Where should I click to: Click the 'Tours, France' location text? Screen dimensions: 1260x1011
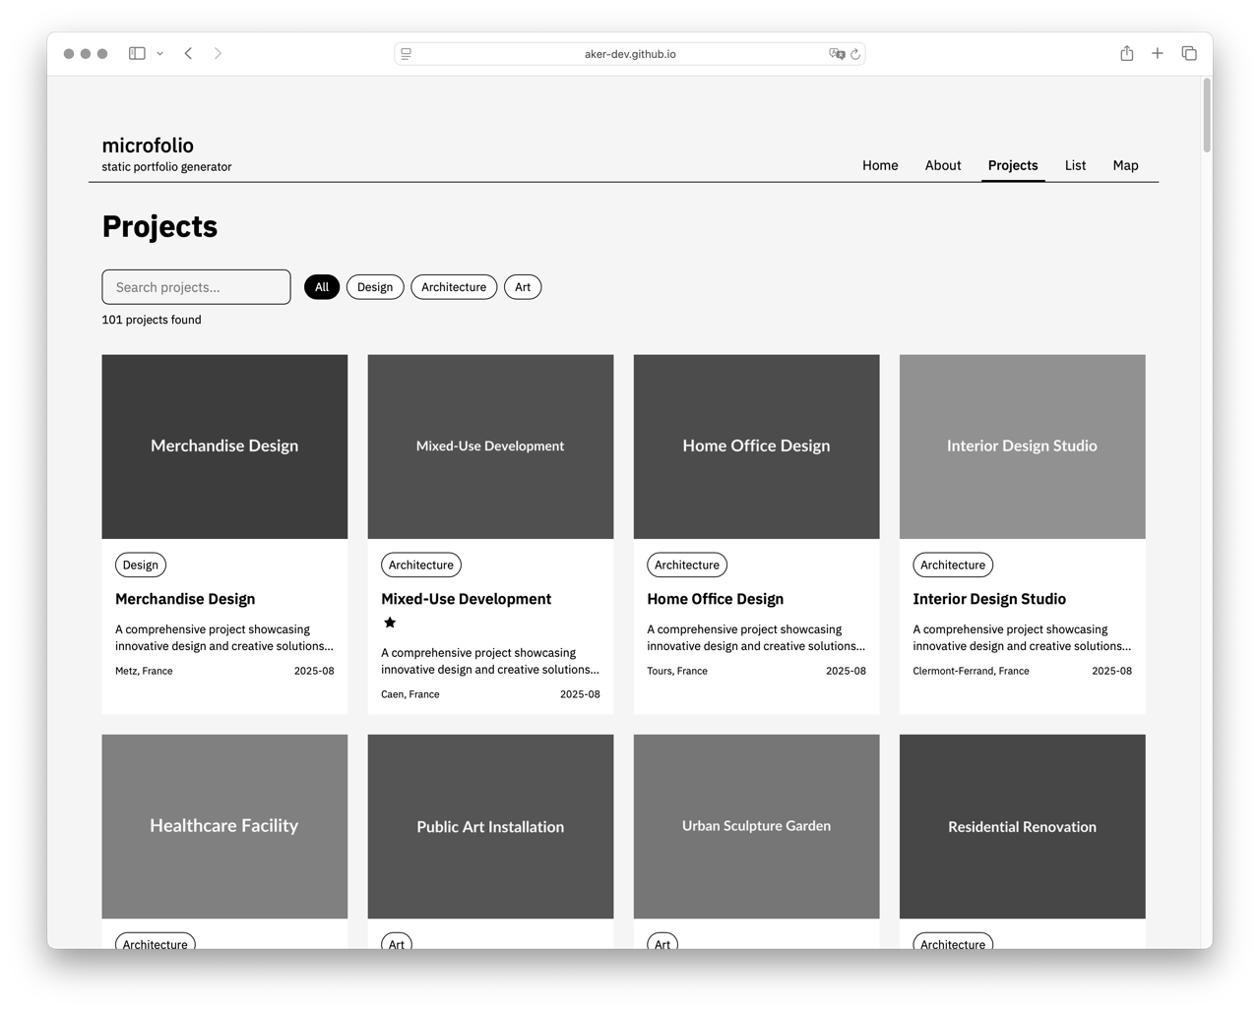677,671
